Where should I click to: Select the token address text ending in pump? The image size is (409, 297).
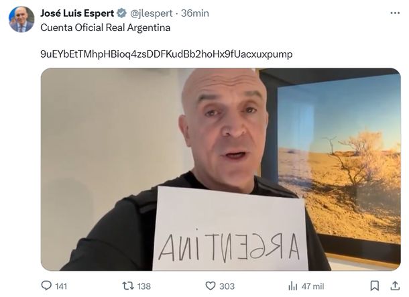(166, 54)
